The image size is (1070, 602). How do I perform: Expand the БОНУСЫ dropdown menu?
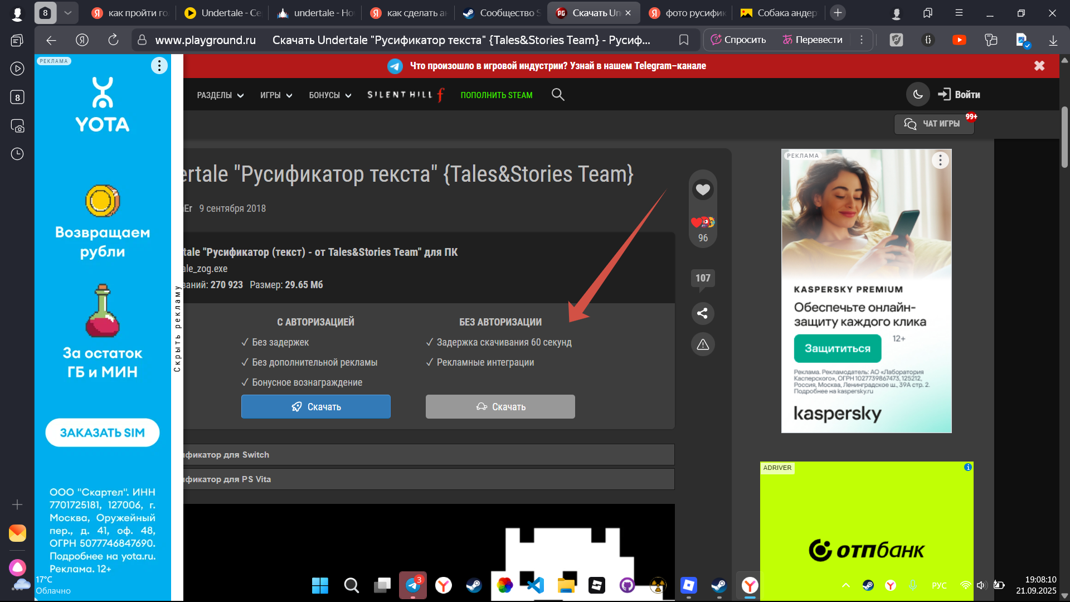click(330, 95)
